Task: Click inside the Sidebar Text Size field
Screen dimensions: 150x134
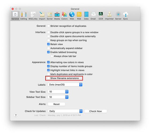Action: pos(57,97)
